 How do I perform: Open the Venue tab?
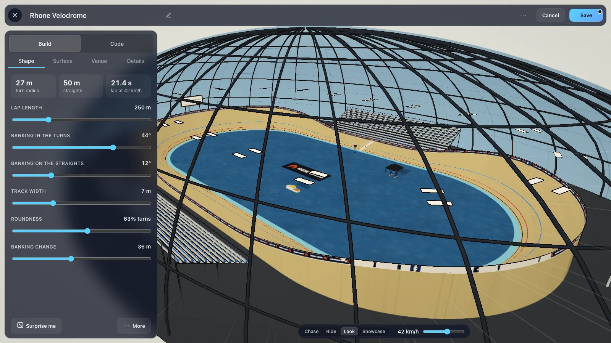click(x=99, y=61)
